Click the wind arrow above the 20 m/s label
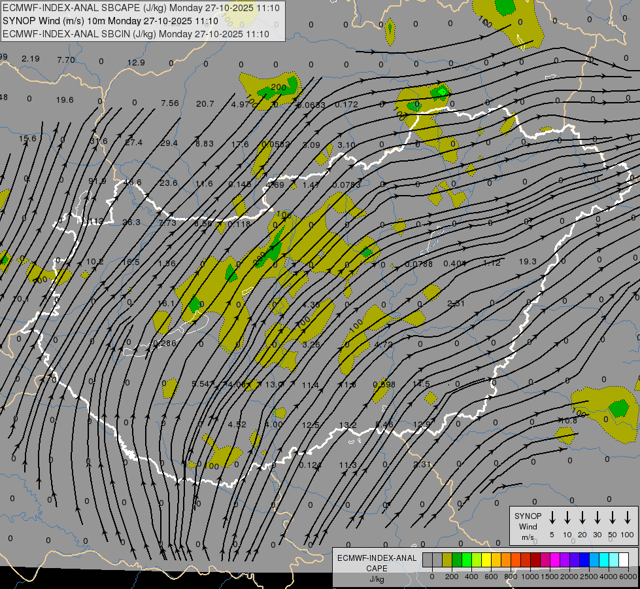640x589 pixels. point(582,518)
